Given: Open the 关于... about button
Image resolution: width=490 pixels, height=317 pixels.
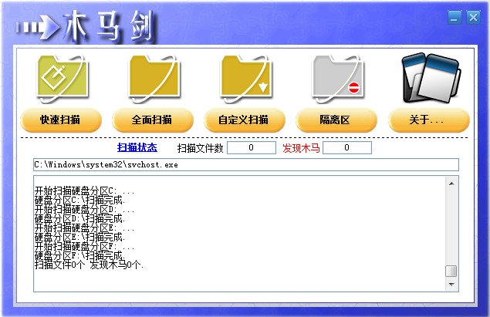Looking at the screenshot, I should point(429,120).
